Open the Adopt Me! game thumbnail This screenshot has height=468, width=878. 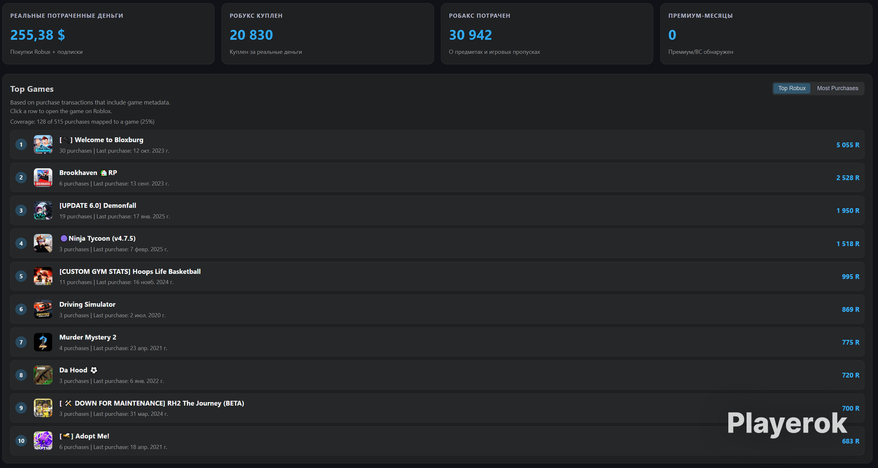click(x=43, y=441)
